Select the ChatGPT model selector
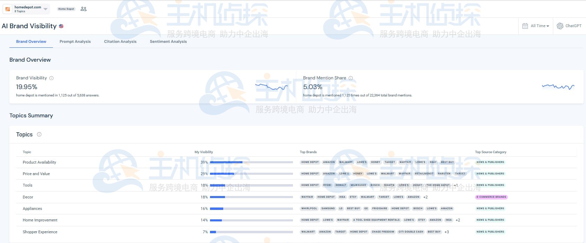 (569, 26)
